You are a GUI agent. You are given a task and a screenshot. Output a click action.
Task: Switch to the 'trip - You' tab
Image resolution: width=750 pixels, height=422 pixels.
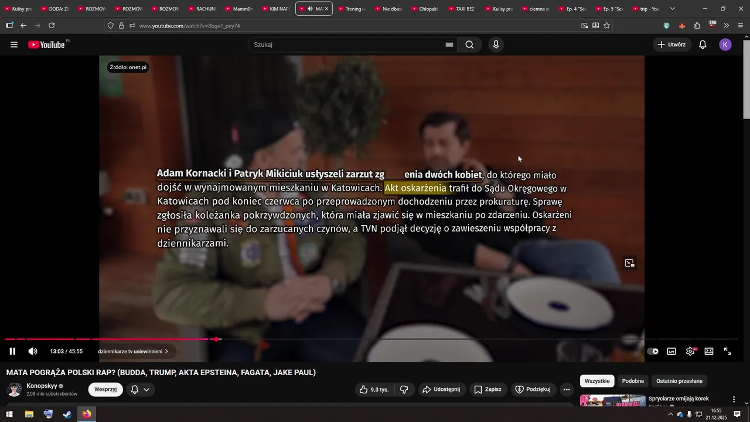(x=645, y=9)
